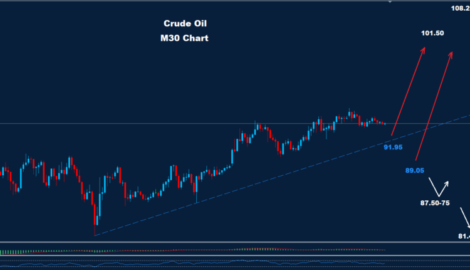Image resolution: width=470 pixels, height=270 pixels.
Task: Click the white downward arrow near 81.4
Action: [x=466, y=217]
